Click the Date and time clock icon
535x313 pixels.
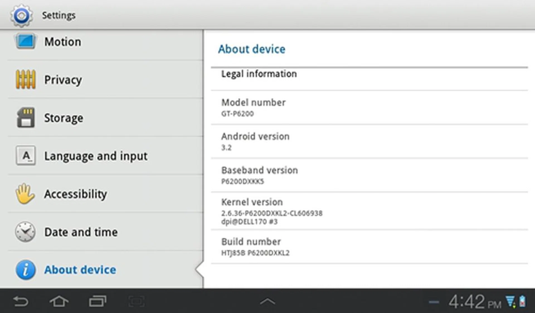[x=25, y=232]
